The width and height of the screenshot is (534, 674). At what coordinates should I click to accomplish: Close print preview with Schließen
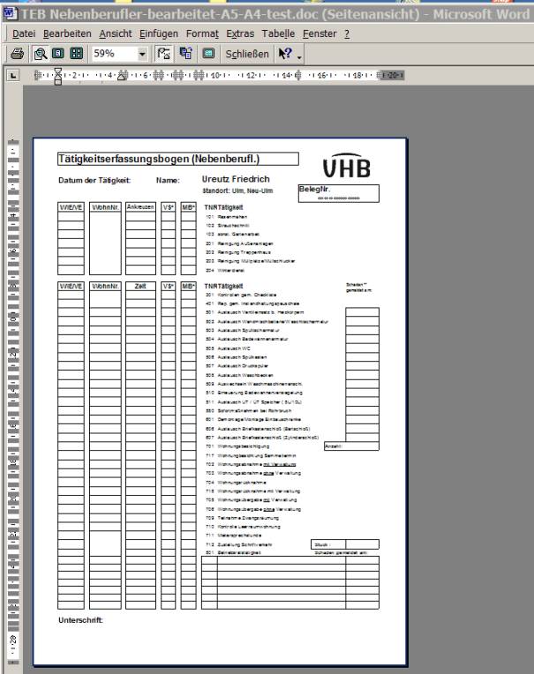point(247,54)
